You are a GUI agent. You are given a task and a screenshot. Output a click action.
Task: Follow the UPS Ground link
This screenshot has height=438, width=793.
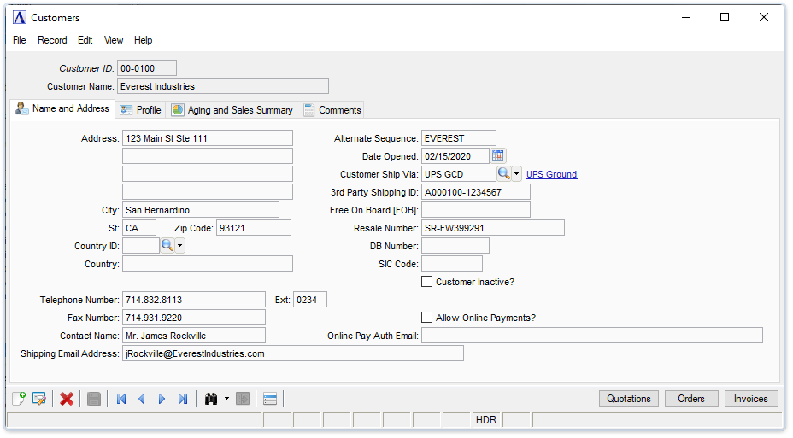tap(551, 174)
